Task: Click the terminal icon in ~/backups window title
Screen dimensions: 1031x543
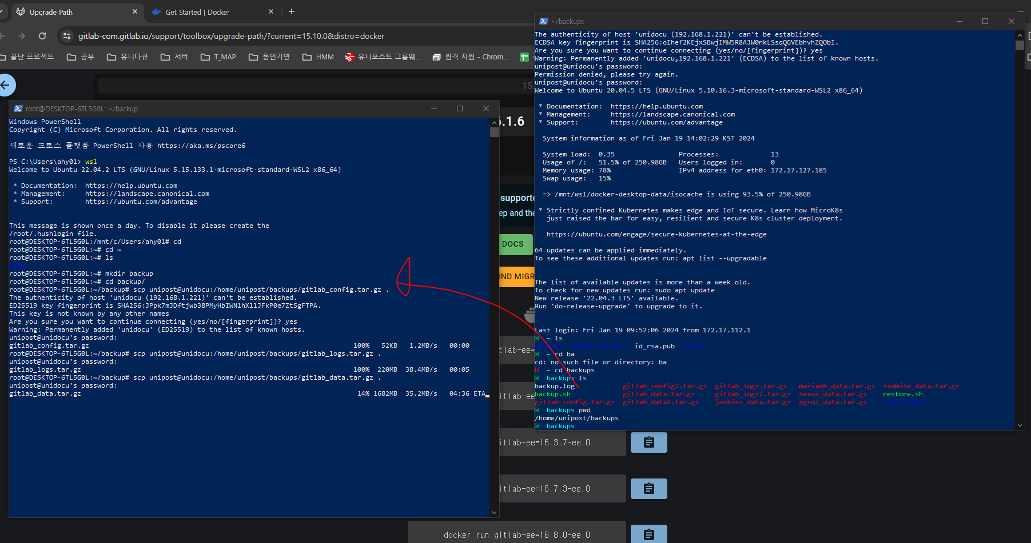Action: pos(544,21)
